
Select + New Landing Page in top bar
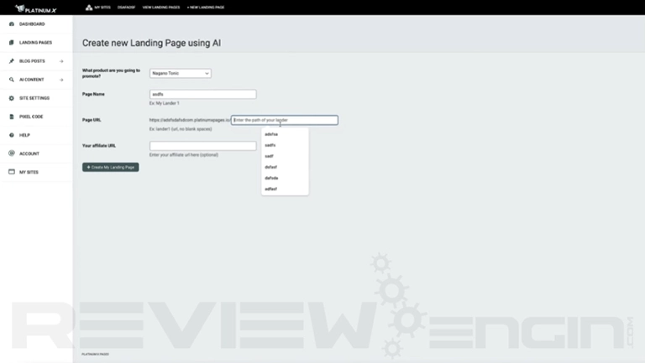206,7
